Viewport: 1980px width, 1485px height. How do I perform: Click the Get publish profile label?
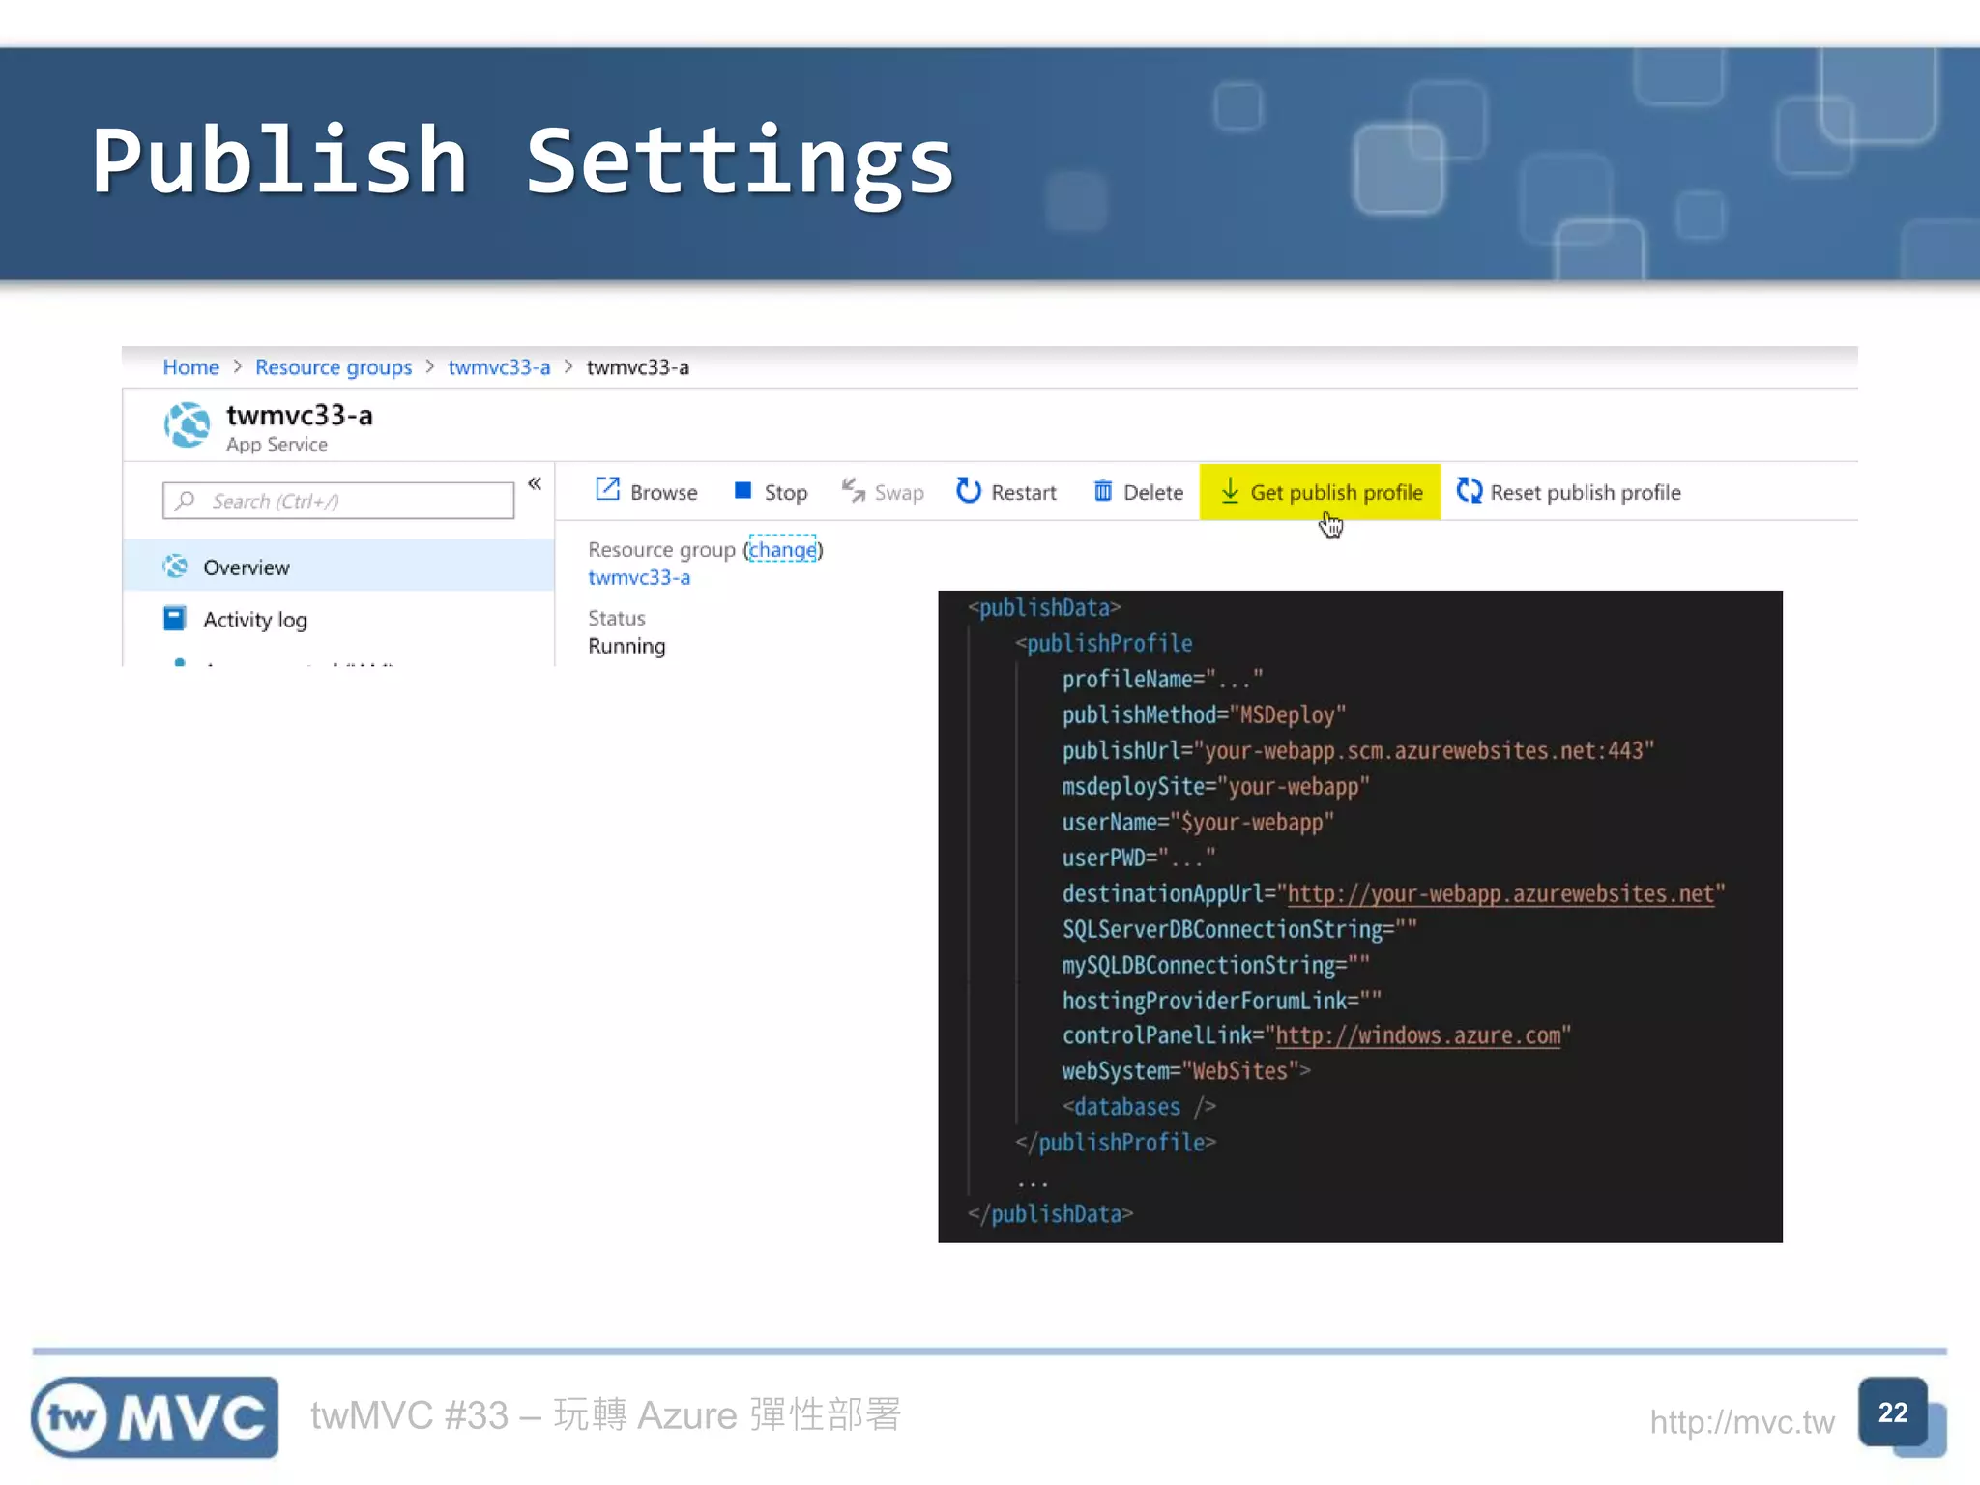click(1336, 493)
